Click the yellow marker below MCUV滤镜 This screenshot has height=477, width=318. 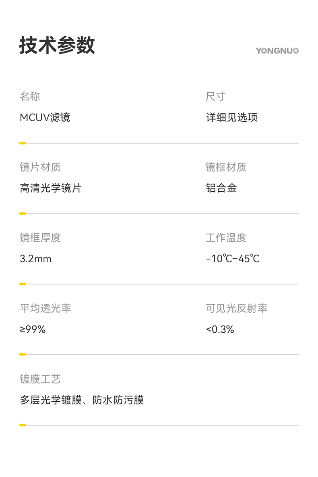pos(23,143)
